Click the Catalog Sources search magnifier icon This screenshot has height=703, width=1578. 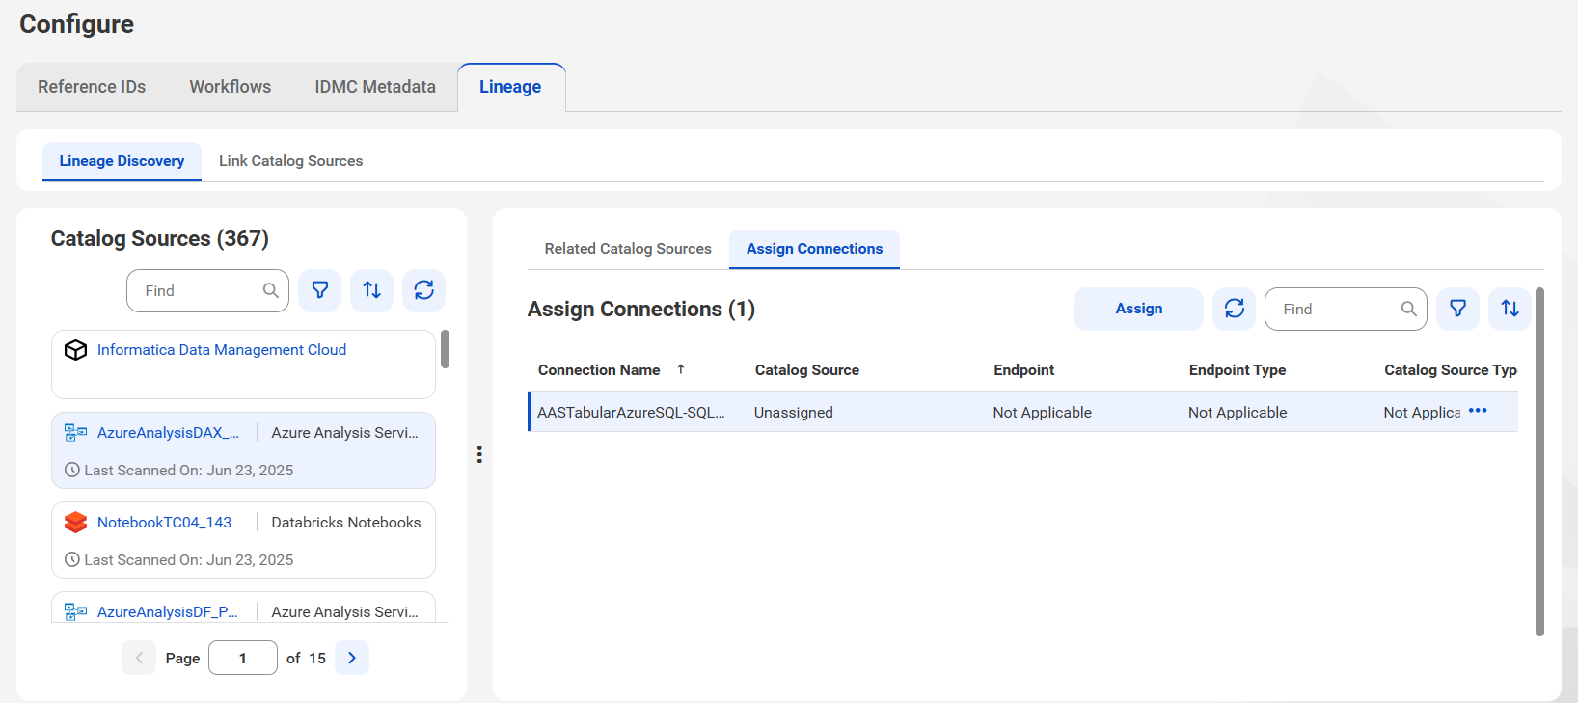click(271, 290)
